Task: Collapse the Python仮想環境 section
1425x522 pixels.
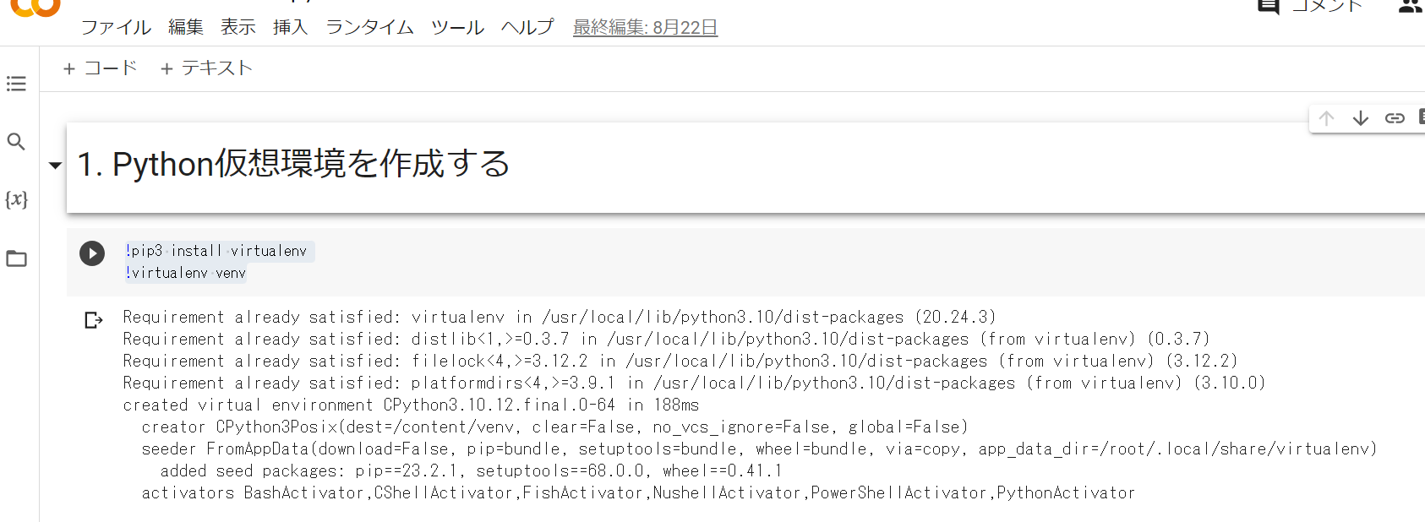Action: click(x=55, y=166)
